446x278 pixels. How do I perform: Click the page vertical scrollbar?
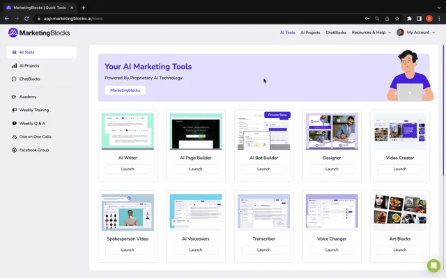[x=443, y=111]
